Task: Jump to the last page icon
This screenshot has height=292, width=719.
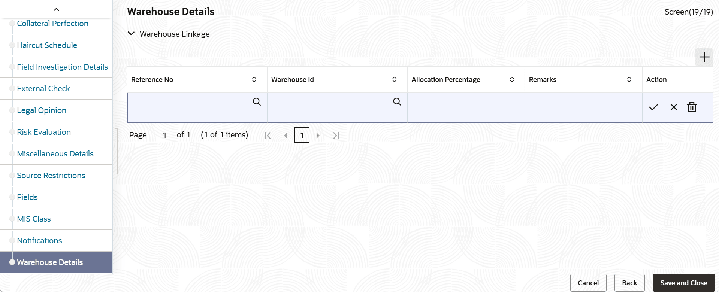Action: (336, 135)
